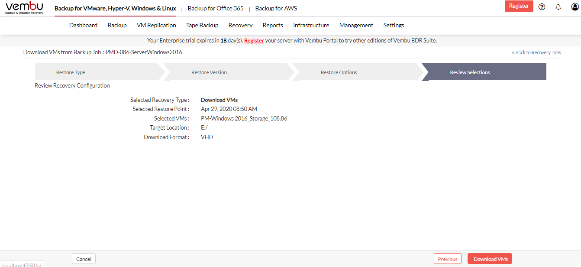Open the VM Replication menu

tap(156, 25)
